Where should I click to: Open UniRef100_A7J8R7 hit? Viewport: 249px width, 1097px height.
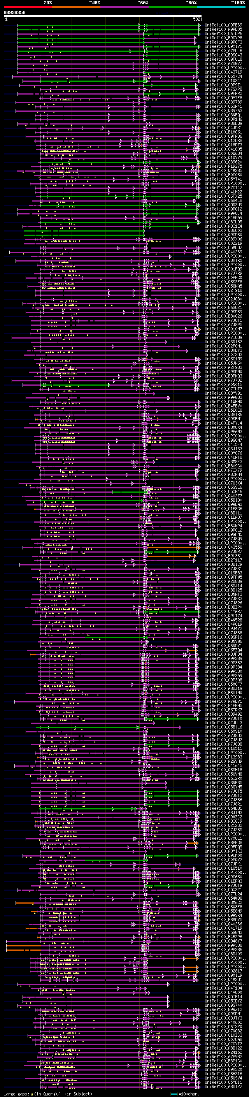223,552
